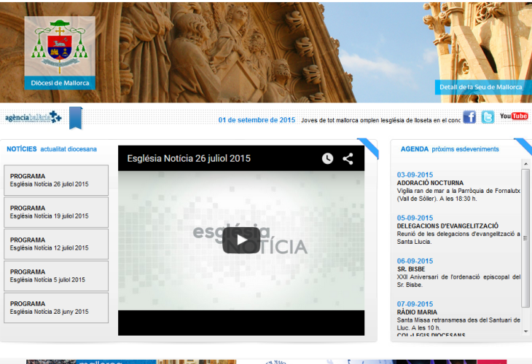Viewport: 532px width, 364px height.
Task: Select programa Església Notícia 5 juliol 2015
Action: (x=56, y=276)
